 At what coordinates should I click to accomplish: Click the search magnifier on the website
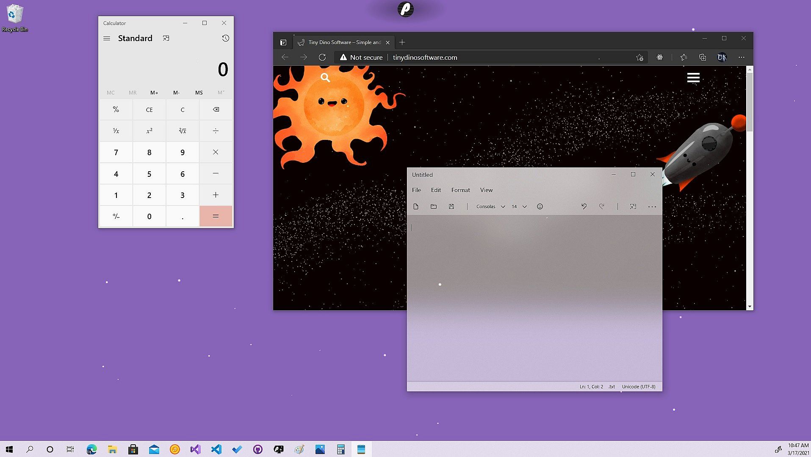325,78
